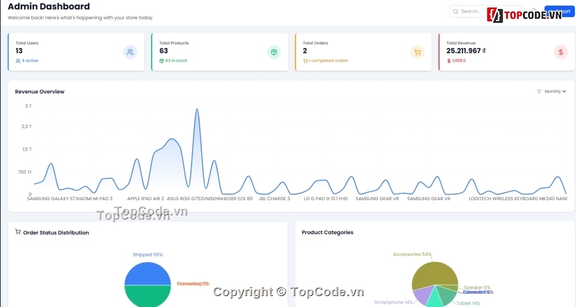Click the 'Tablet 14%' pie label

(x=468, y=303)
